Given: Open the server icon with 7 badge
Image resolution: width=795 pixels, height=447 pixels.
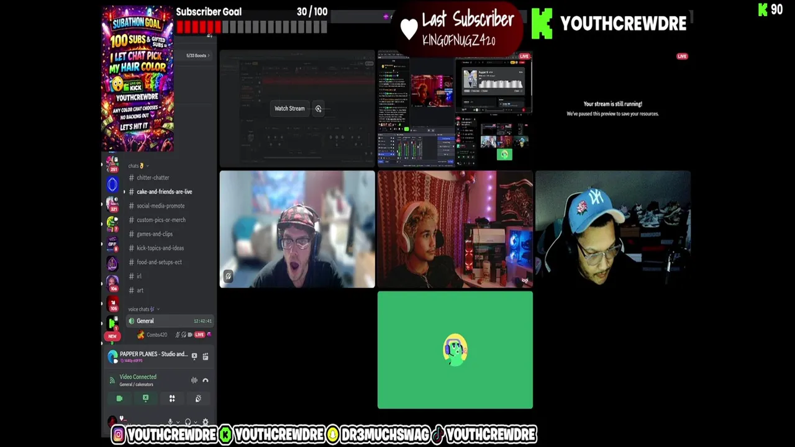Looking at the screenshot, I should point(112,224).
